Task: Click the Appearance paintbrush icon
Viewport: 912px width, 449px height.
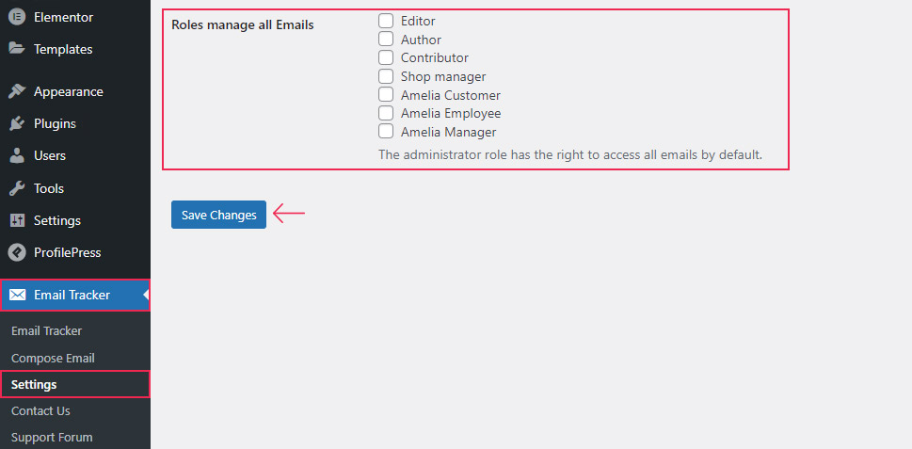Action: [x=17, y=91]
